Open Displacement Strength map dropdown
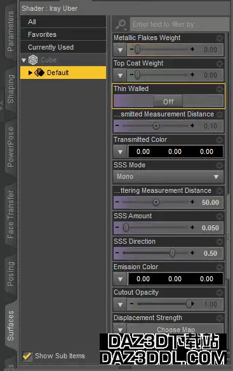This screenshot has width=233, height=371. [x=120, y=330]
